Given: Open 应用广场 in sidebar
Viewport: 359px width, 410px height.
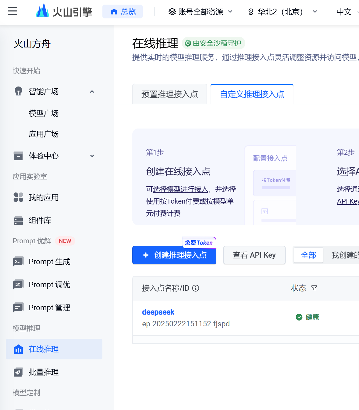Looking at the screenshot, I should 43,134.
